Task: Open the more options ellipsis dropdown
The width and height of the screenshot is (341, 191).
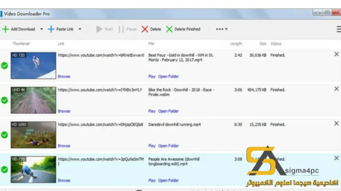Action: pos(222,29)
